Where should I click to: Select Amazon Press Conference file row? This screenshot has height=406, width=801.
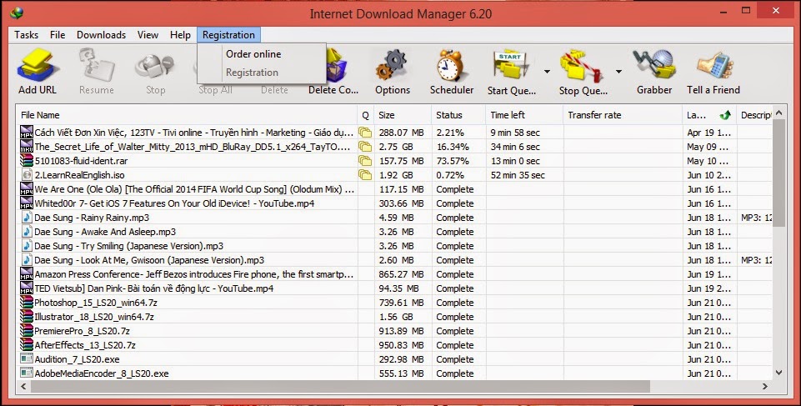click(394, 274)
